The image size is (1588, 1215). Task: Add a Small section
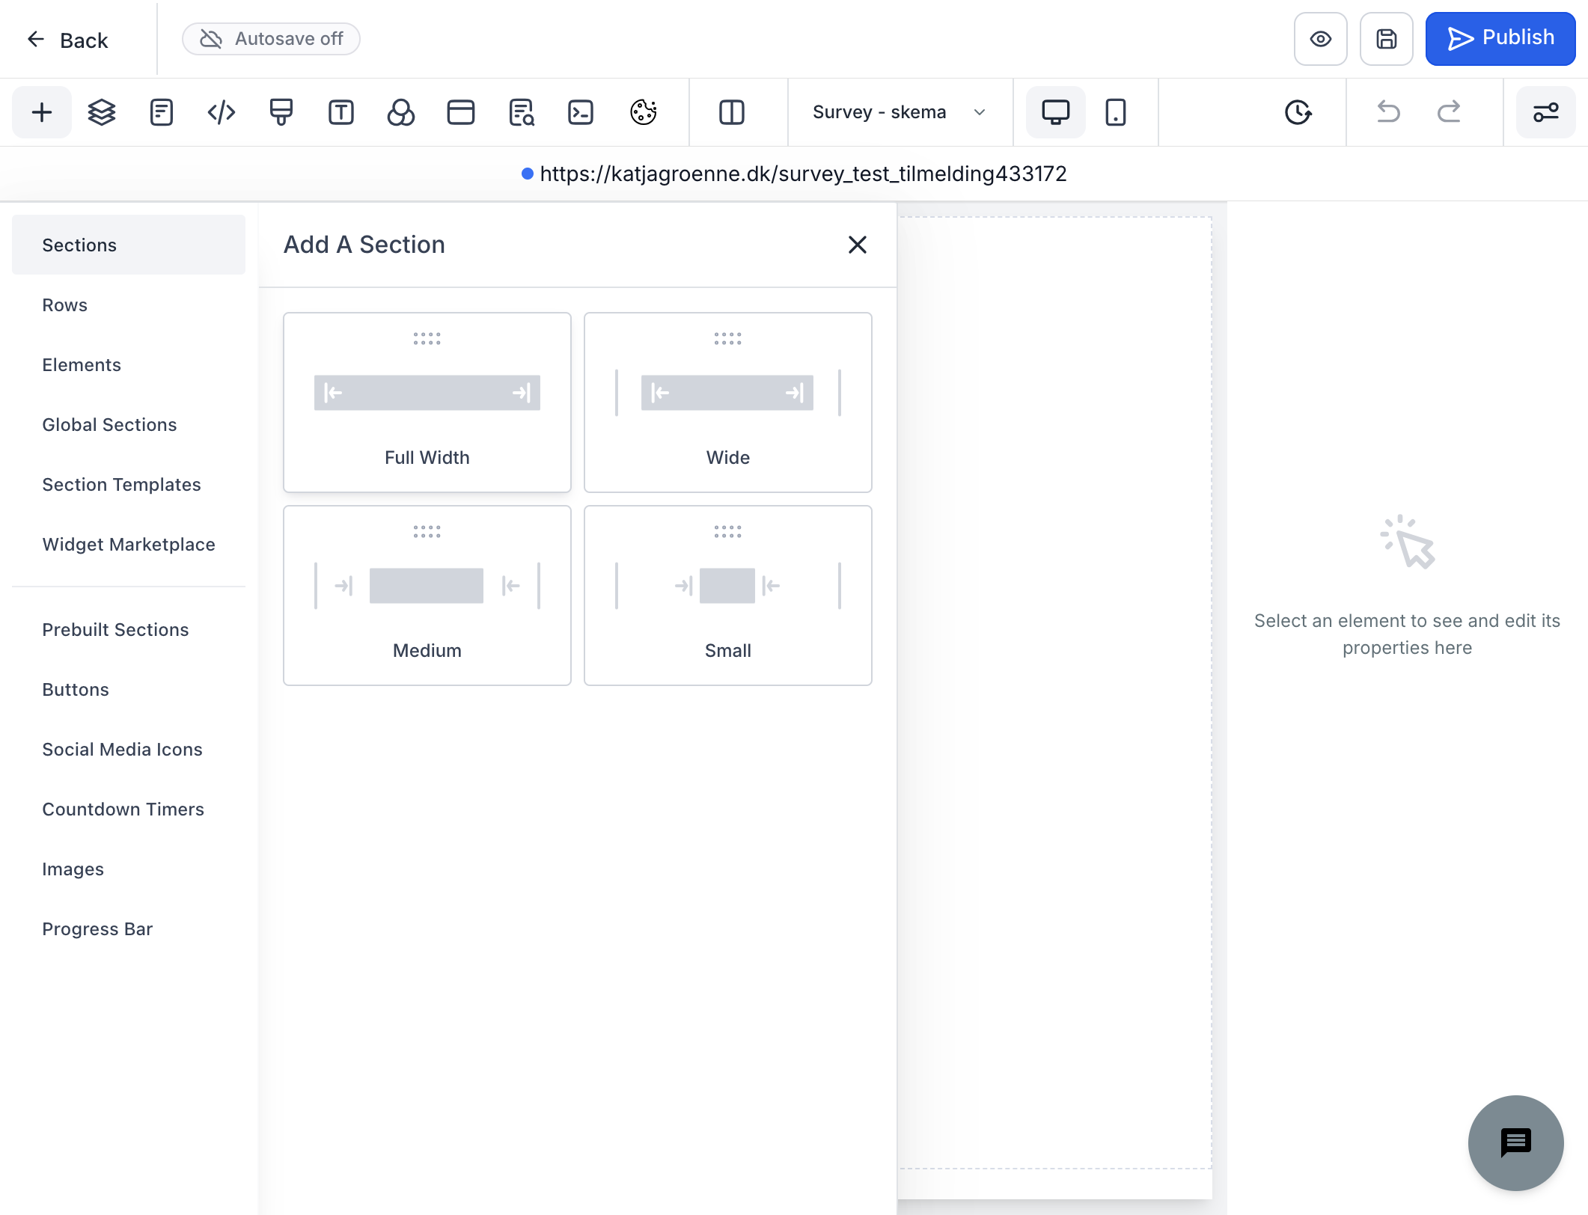click(x=728, y=596)
